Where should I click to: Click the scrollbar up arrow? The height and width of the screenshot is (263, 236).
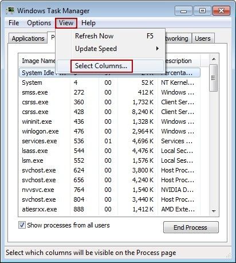coord(214,59)
